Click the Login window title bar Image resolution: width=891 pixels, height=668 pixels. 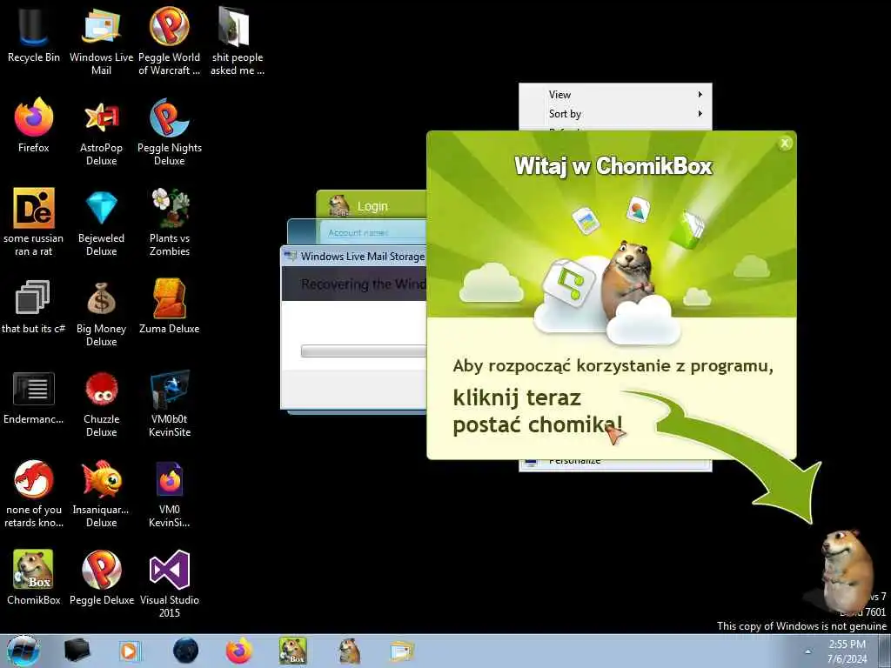click(372, 205)
